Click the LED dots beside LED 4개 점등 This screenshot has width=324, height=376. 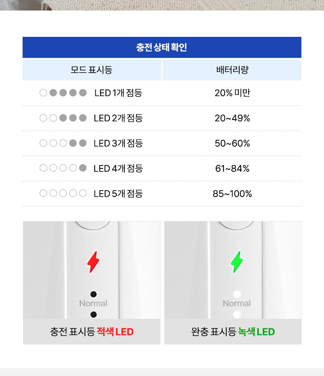coord(63,168)
